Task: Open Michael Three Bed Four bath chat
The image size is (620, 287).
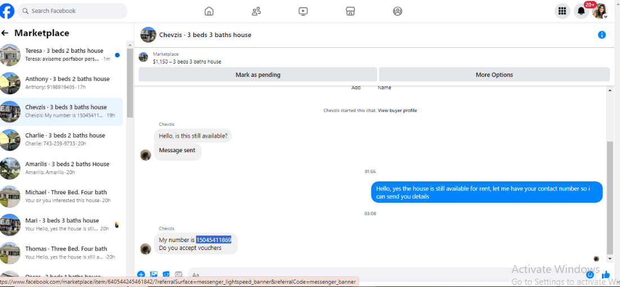Action: click(61, 196)
